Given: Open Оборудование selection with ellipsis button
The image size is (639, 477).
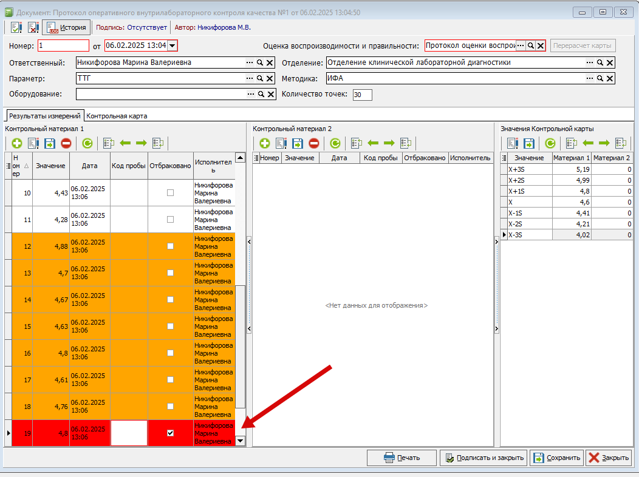Looking at the screenshot, I should click(251, 95).
